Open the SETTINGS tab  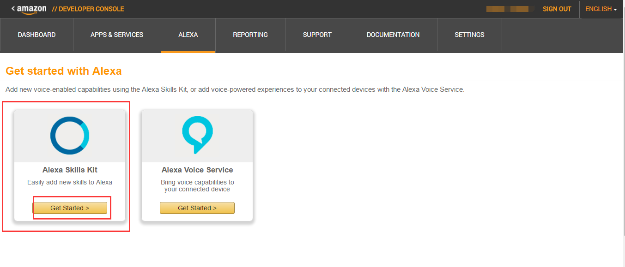click(x=469, y=35)
